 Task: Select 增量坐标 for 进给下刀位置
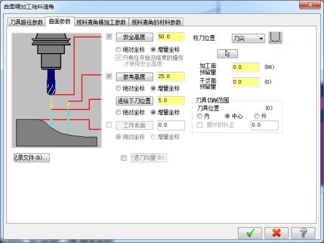(x=153, y=112)
